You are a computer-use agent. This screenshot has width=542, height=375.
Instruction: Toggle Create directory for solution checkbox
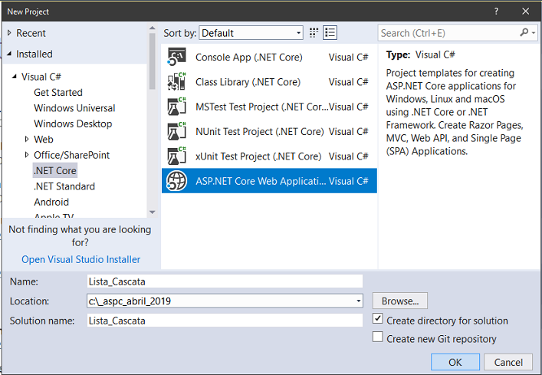(x=378, y=318)
